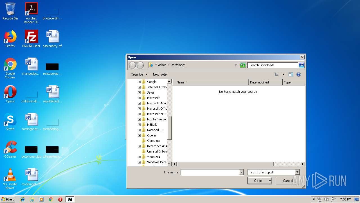Expand the Microsoft folder node
This screenshot has width=360, height=203.
[139, 98]
